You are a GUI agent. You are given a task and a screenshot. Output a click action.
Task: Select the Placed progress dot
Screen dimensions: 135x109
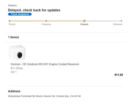pos(9,21)
